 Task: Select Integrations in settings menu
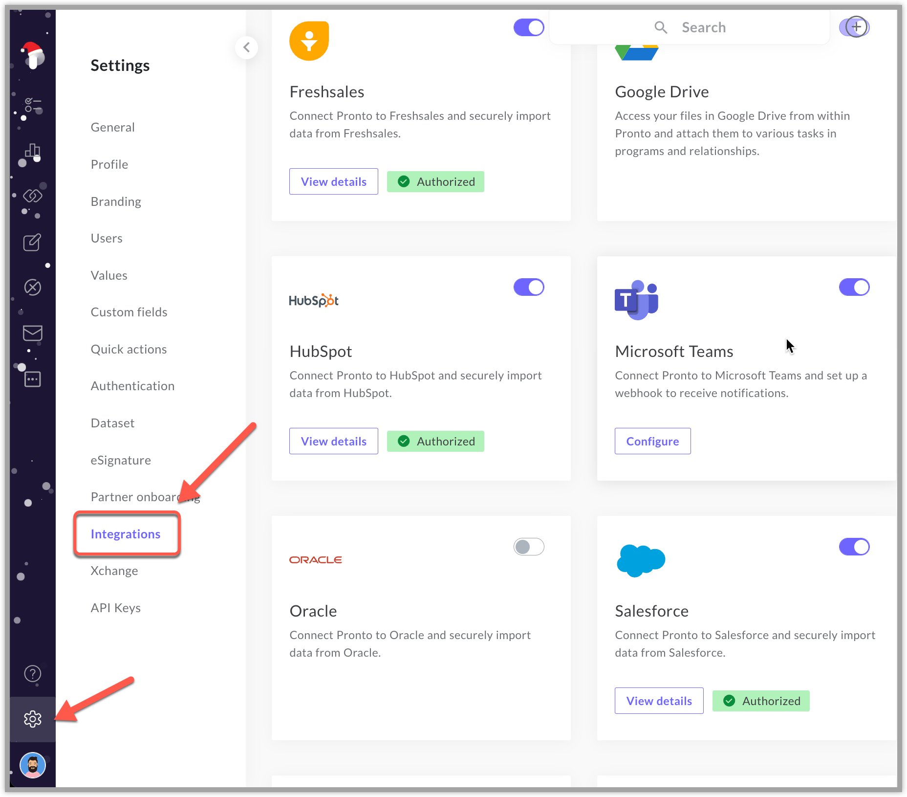click(x=126, y=534)
